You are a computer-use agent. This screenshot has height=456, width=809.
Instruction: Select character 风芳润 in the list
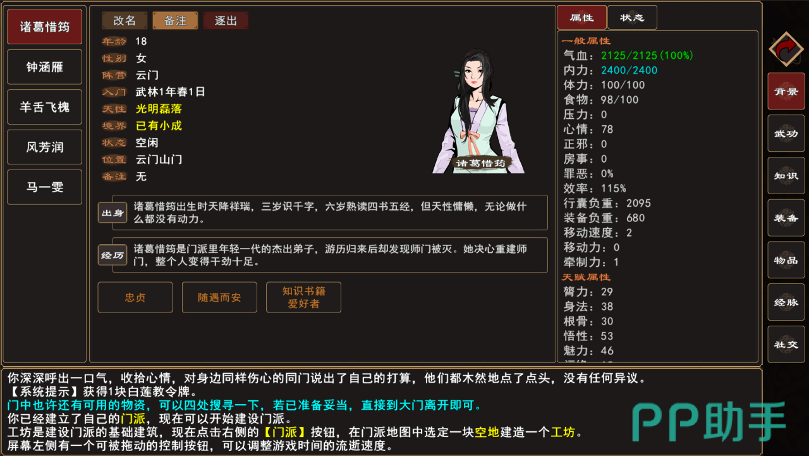coord(45,147)
